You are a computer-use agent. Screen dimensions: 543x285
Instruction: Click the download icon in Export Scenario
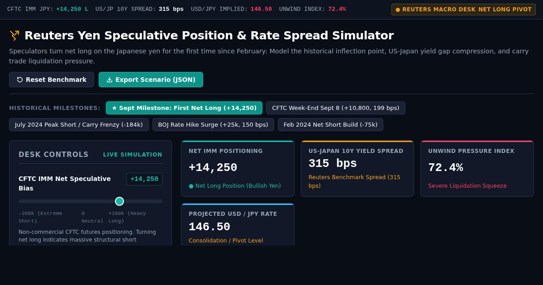[110, 80]
